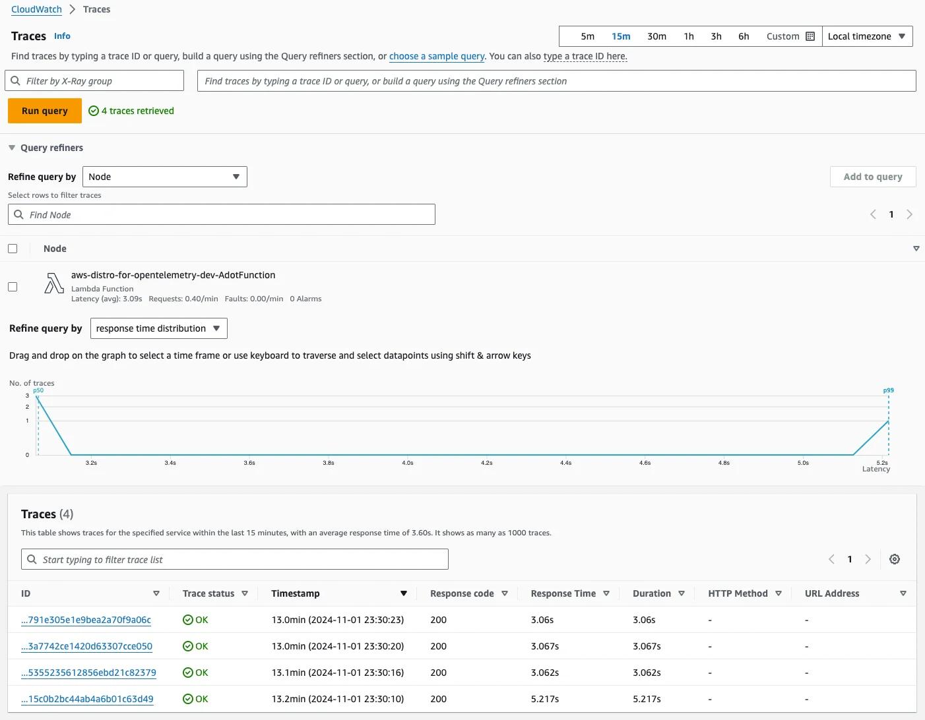Open trace ...791e305e1e9bea2a70f9a06c details
The width and height of the screenshot is (925, 720).
[86, 619]
